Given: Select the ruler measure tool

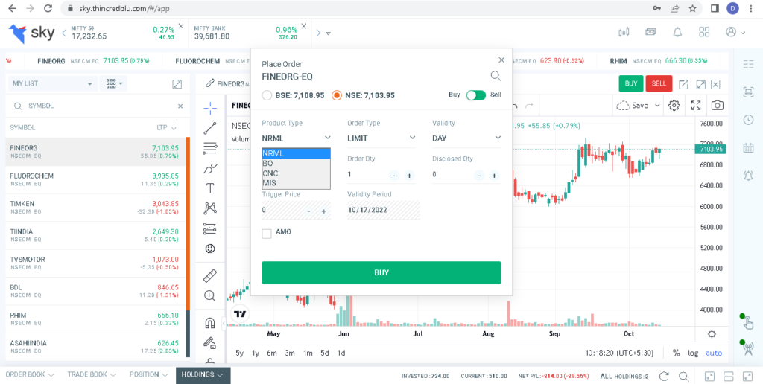Looking at the screenshot, I should click(210, 275).
